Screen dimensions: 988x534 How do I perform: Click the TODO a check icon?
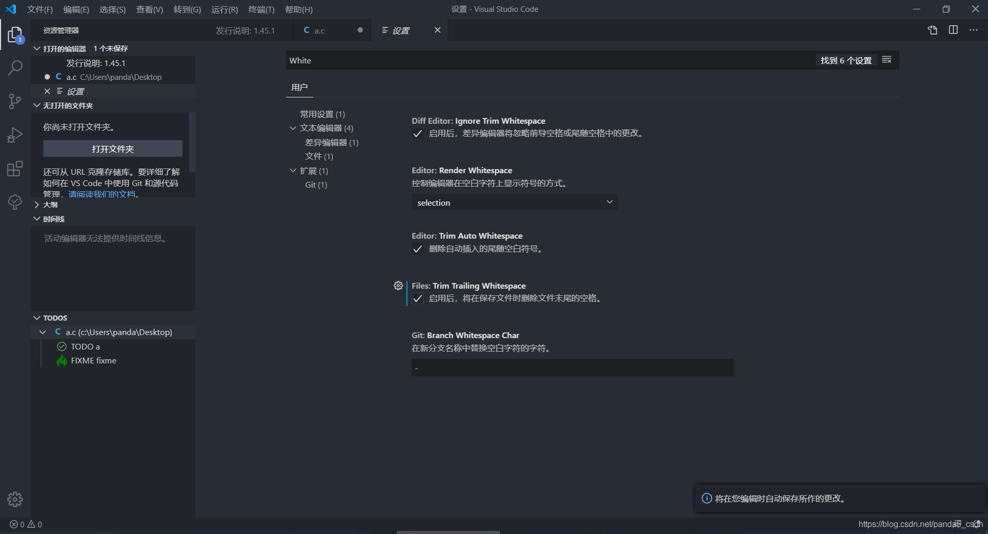[x=62, y=346]
